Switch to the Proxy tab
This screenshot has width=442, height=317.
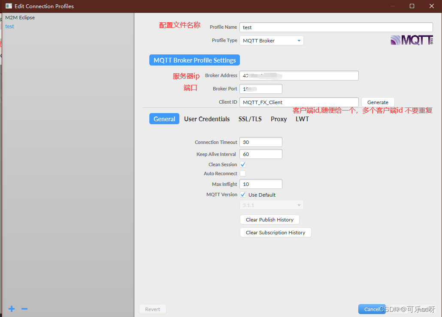[x=279, y=119]
